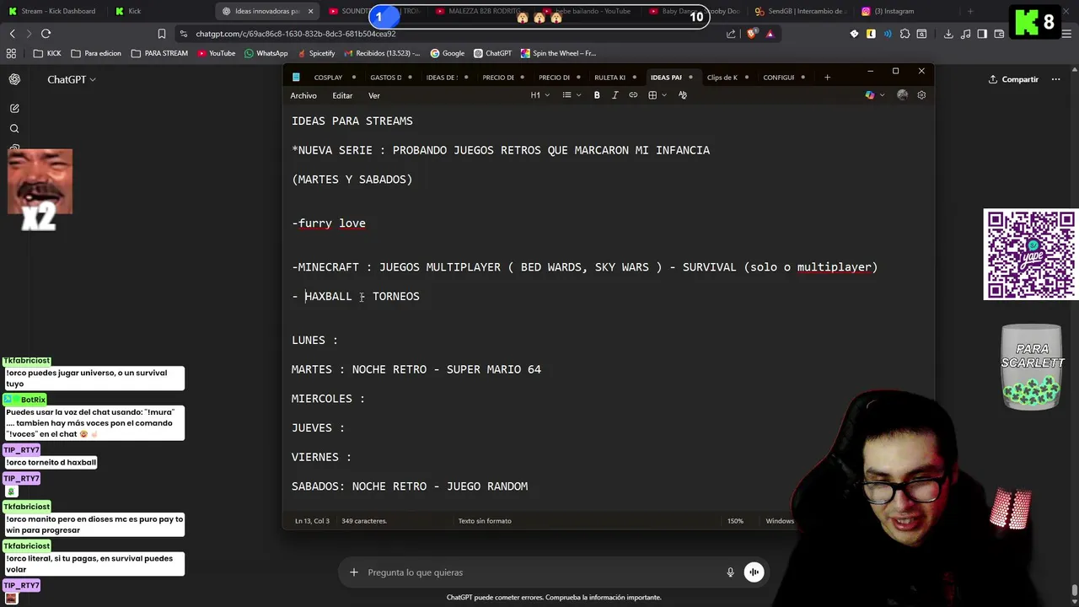
Task: Open browser extensions puzzle icon
Action: (x=905, y=34)
